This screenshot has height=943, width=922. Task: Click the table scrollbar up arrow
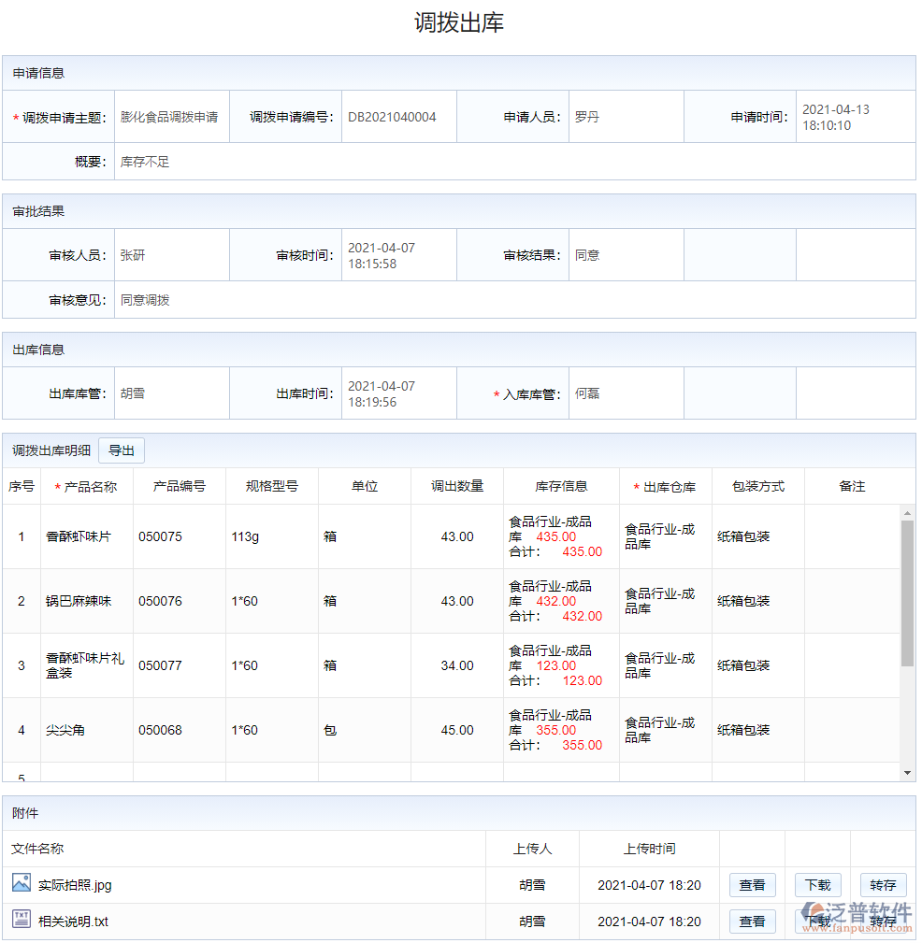pyautogui.click(x=907, y=512)
